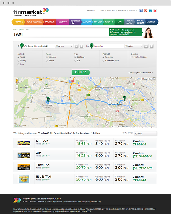Click the TEAM TAXI logo

pyautogui.click(x=24, y=167)
